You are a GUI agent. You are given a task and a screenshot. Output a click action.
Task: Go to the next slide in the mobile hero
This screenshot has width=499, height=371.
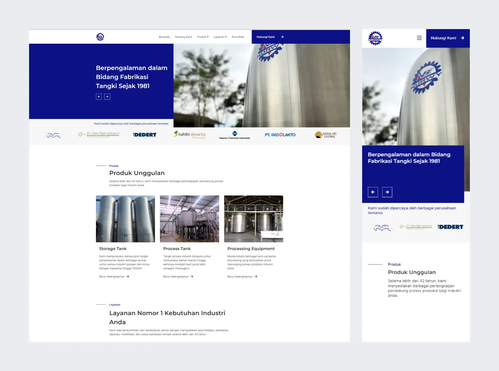click(x=387, y=192)
